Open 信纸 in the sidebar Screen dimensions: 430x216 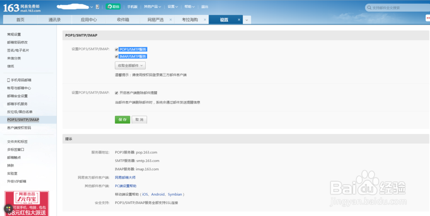pos(10,66)
